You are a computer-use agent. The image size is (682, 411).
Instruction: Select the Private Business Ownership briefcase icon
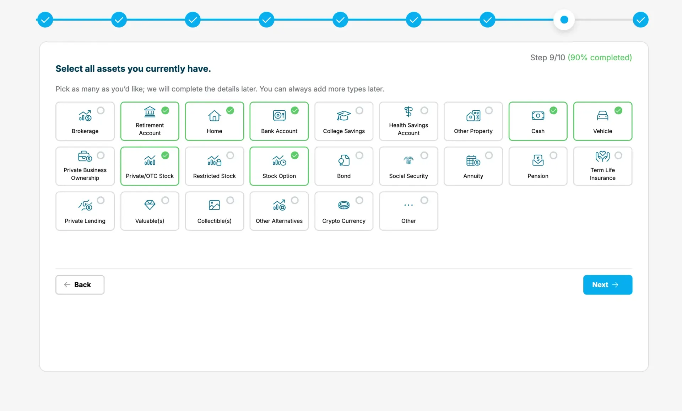tap(85, 156)
